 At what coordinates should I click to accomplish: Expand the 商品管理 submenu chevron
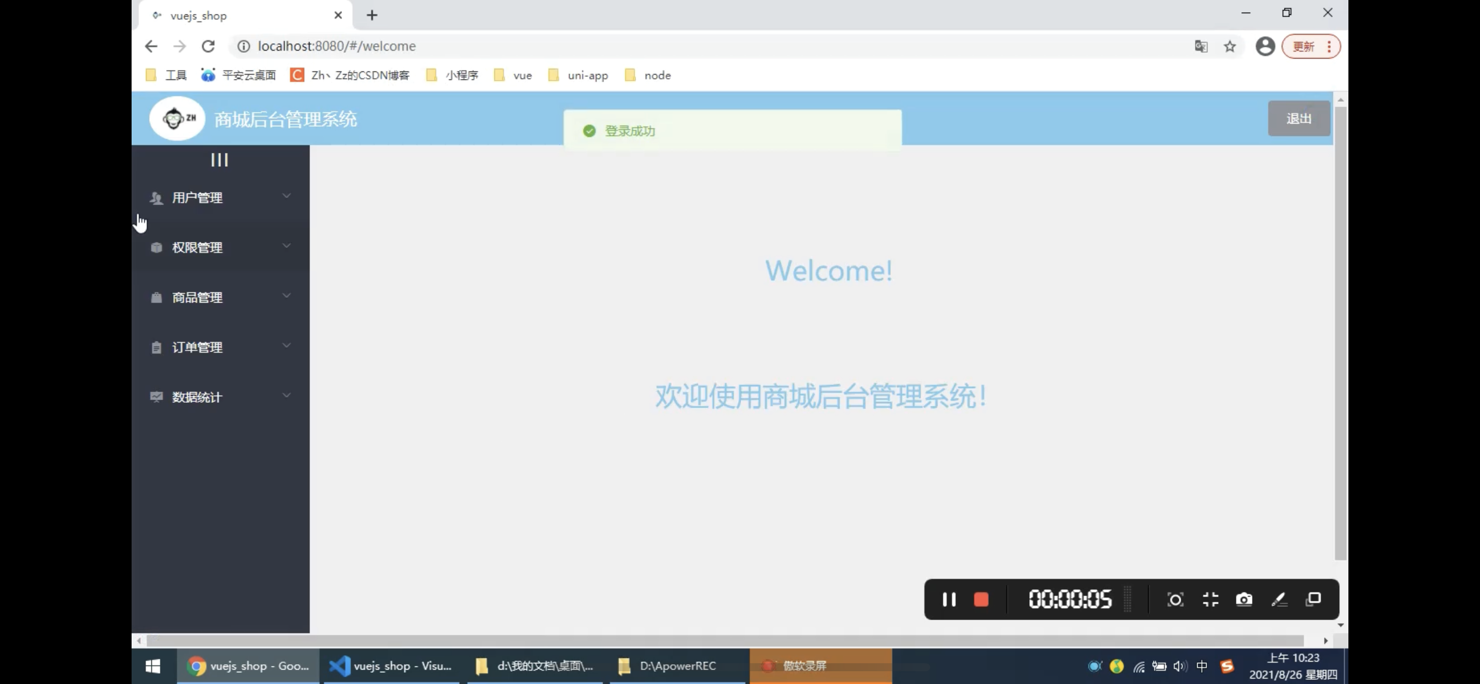tap(287, 296)
